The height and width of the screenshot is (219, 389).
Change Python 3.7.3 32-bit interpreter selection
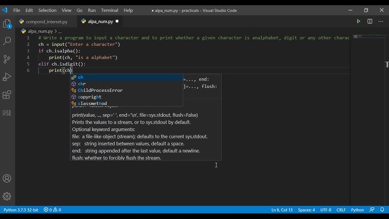pos(21,210)
